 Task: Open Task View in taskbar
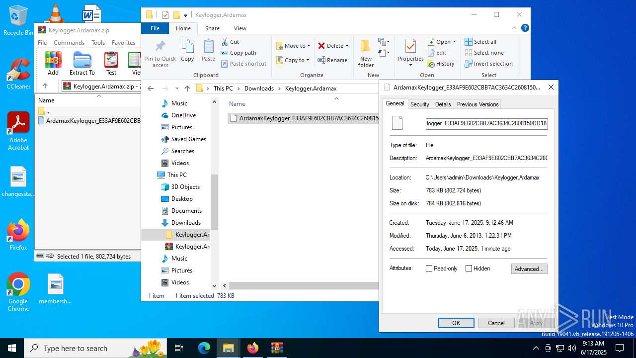click(179, 348)
